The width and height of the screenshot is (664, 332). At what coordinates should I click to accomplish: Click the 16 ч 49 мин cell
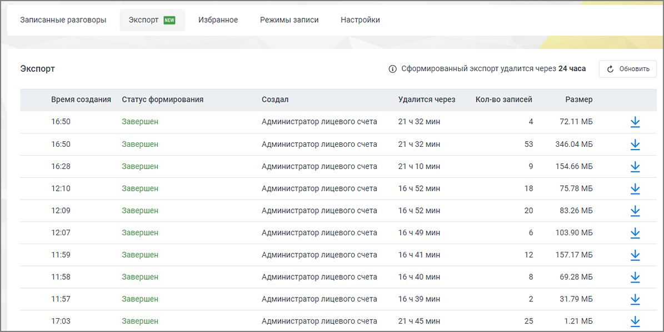coord(419,233)
